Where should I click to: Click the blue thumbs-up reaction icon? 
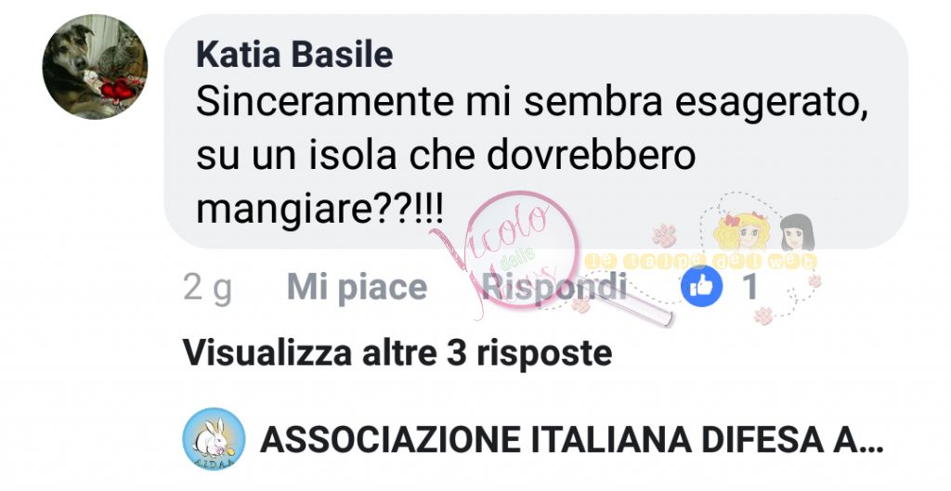point(702,286)
